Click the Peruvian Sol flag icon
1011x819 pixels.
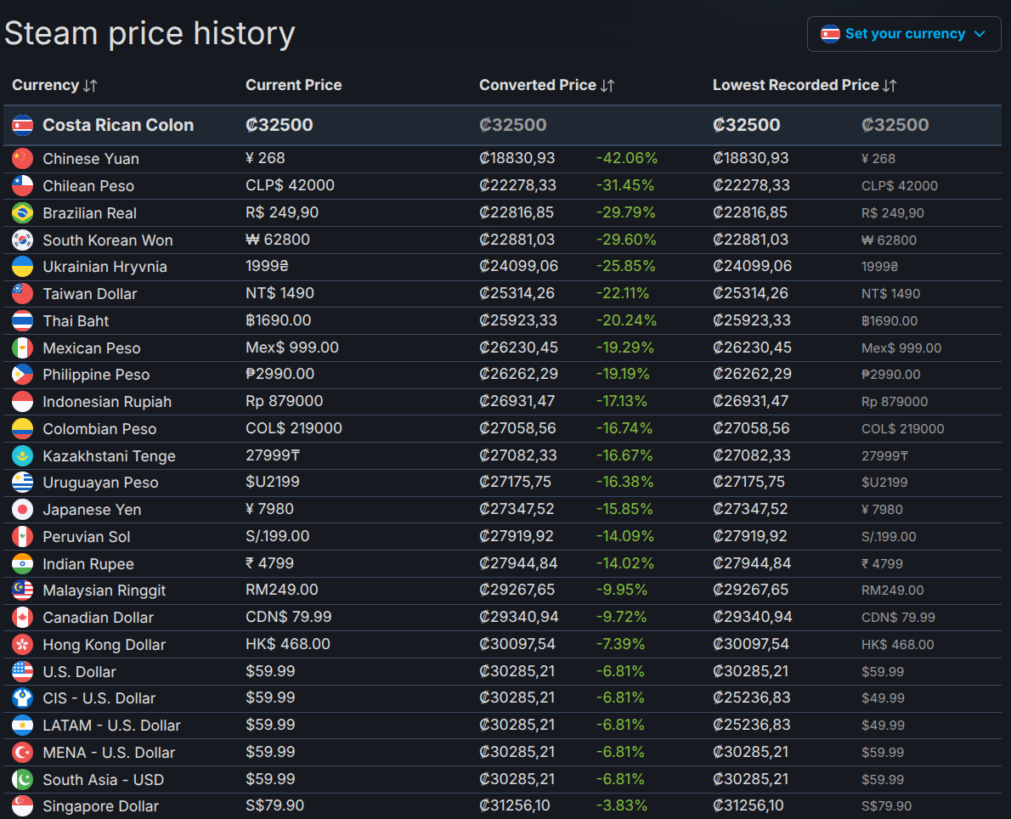tap(23, 537)
